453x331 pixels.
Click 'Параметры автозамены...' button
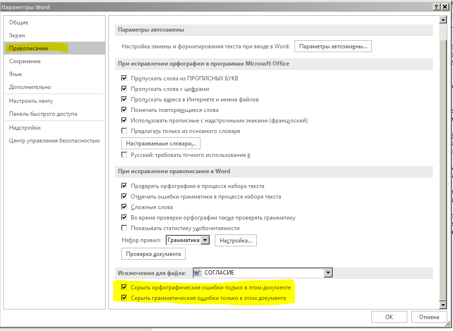333,46
